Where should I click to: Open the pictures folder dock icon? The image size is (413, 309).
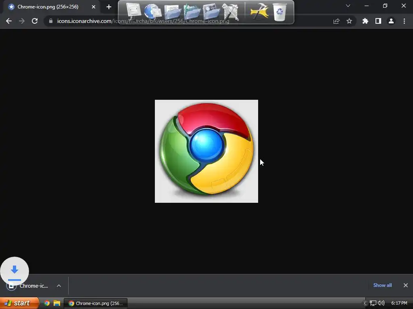click(x=211, y=12)
